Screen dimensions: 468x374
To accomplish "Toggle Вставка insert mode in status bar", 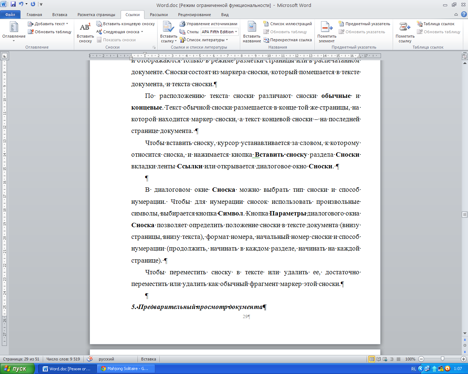I will click(148, 359).
